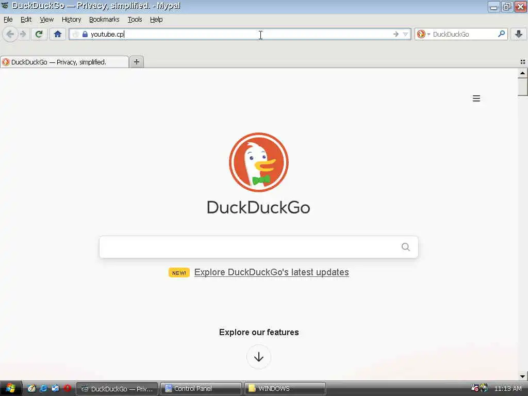This screenshot has height=396, width=528.
Task: Switch to WINDOWS folder taskbar button
Action: [x=285, y=389]
